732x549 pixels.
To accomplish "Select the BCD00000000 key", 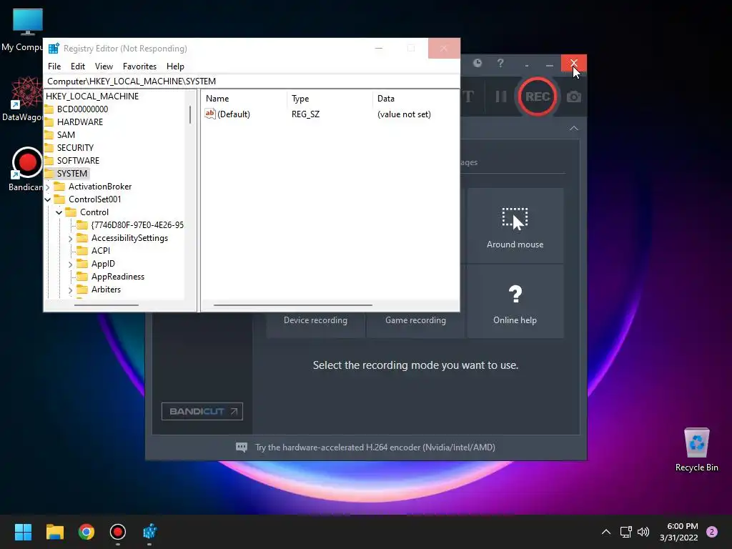I will click(x=82, y=109).
